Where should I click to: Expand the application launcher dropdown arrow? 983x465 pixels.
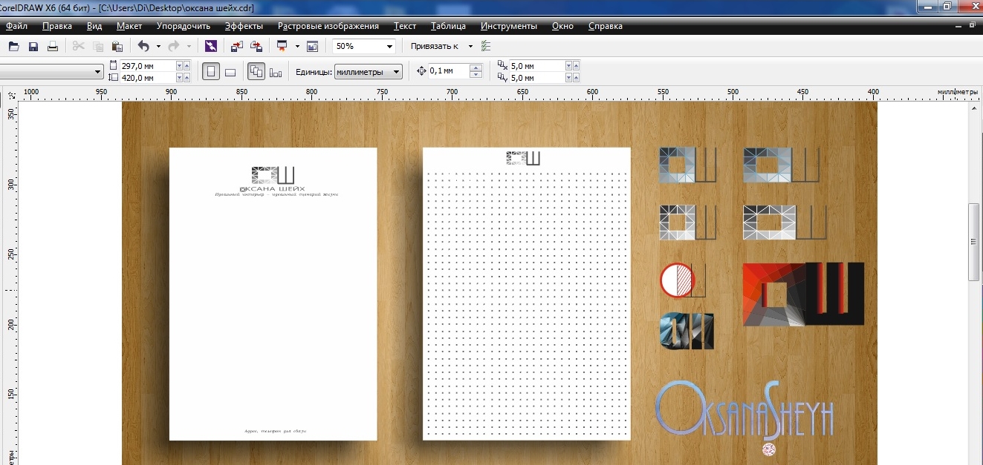pyautogui.click(x=297, y=47)
